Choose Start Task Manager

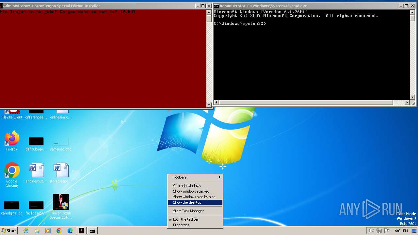195,211
